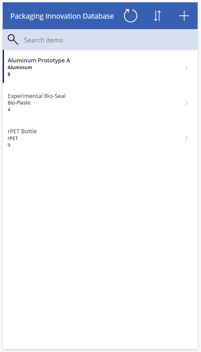The height and width of the screenshot is (352, 201).
Task: Click the number 8 under Aluminum Prototype A
Action: (x=9, y=74)
